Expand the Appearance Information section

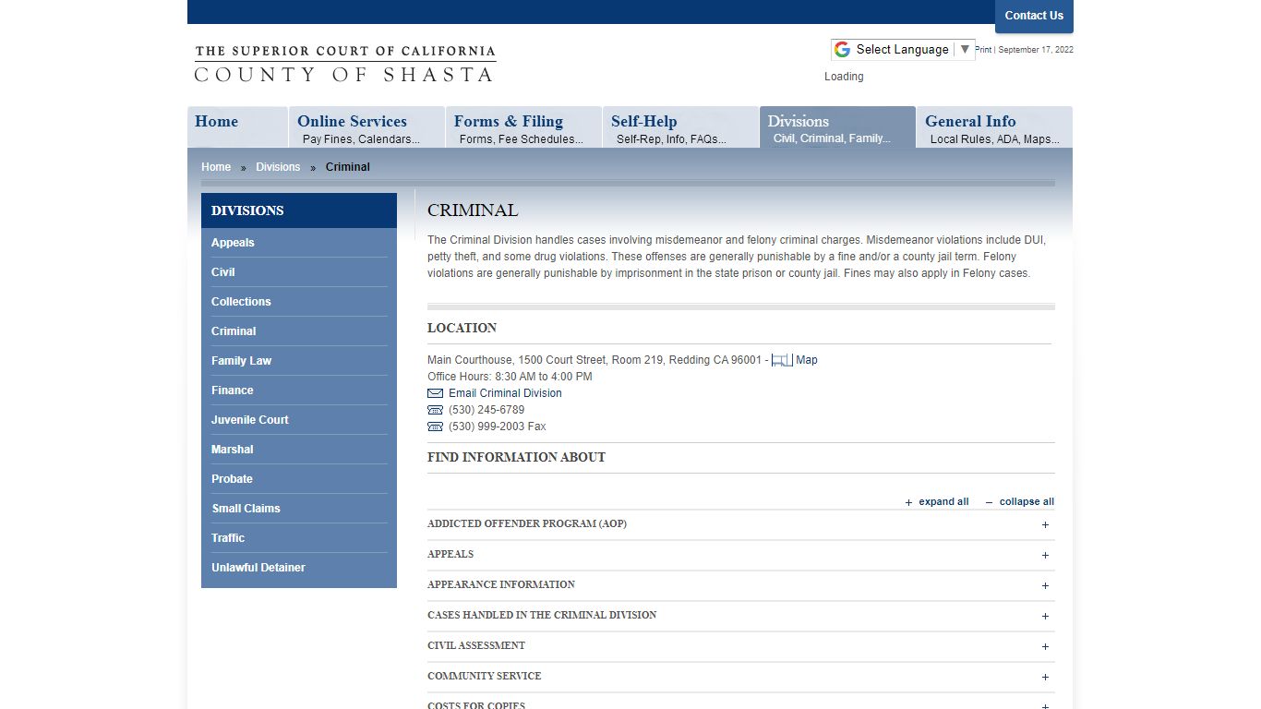click(x=740, y=585)
